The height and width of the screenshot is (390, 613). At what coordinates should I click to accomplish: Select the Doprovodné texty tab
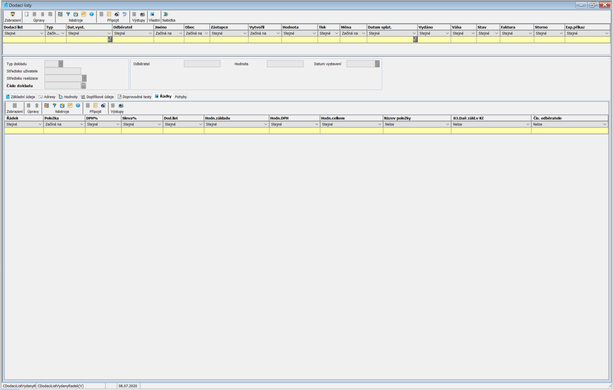(135, 97)
